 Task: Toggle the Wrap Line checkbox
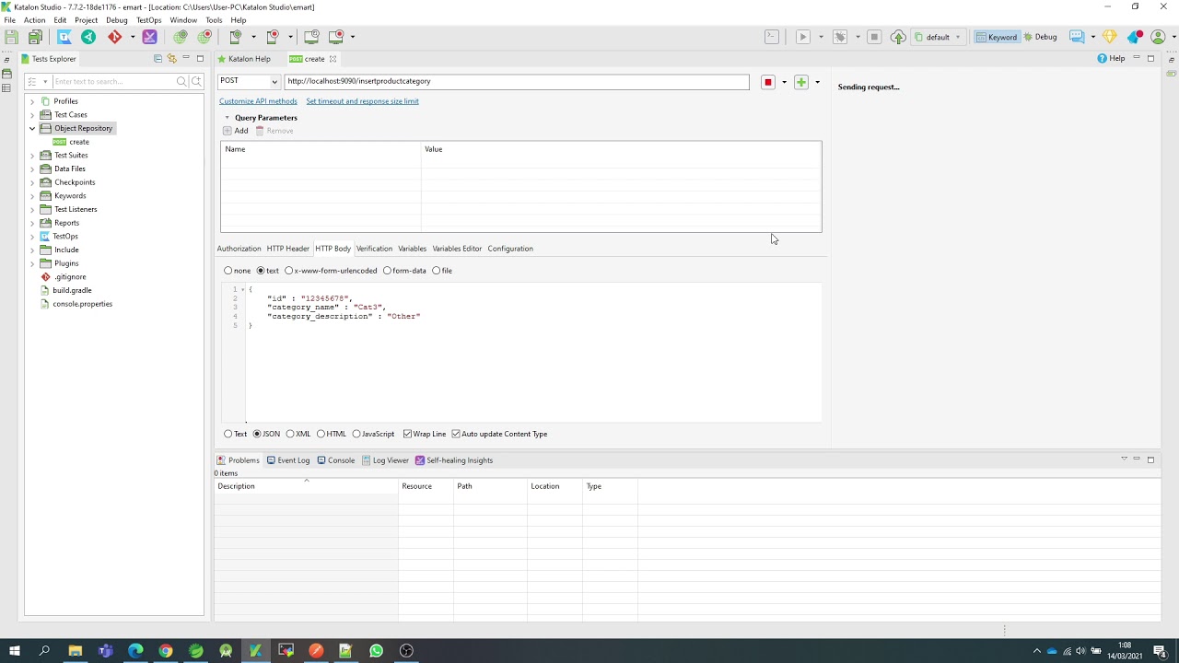coord(407,434)
